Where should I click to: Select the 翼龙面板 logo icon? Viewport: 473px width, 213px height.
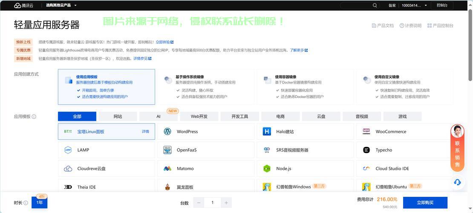(167, 187)
